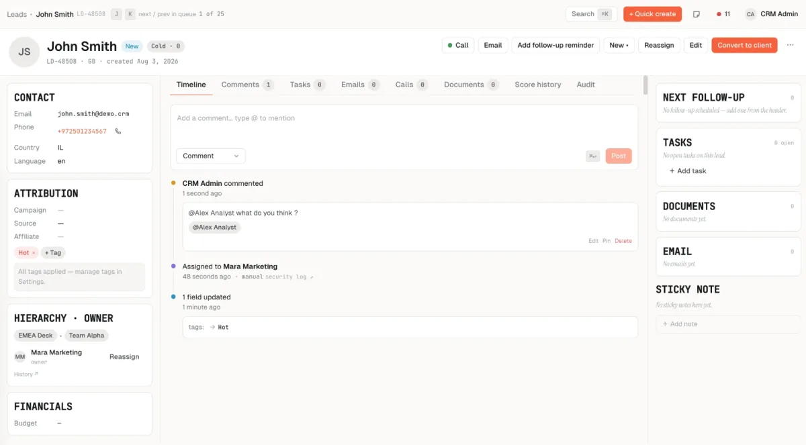Viewport: 806px width, 445px height.
Task: Click Add note under Sticky Note
Action: pos(728,324)
